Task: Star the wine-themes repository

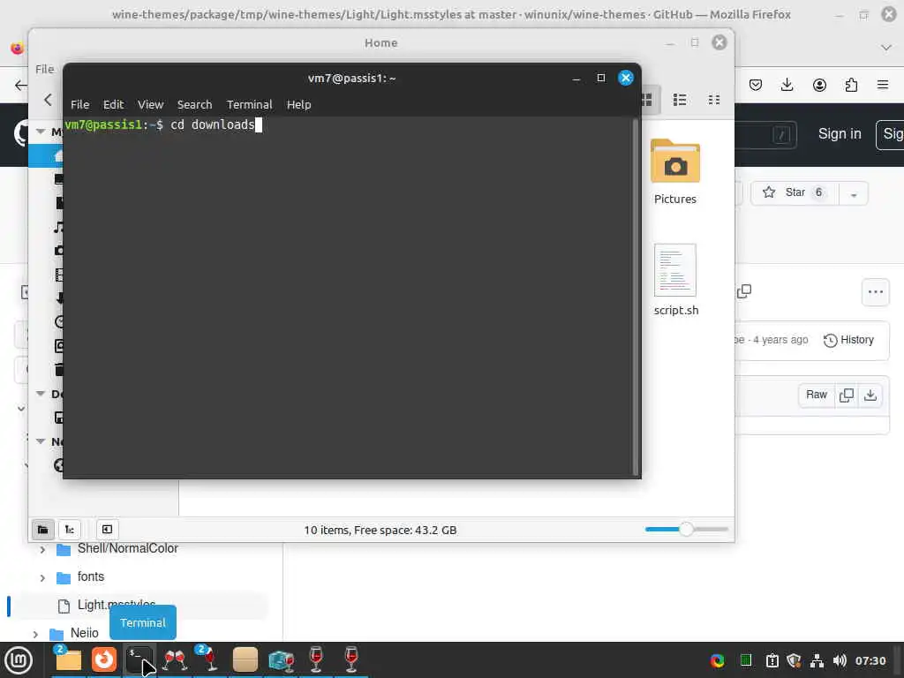Action: [795, 192]
